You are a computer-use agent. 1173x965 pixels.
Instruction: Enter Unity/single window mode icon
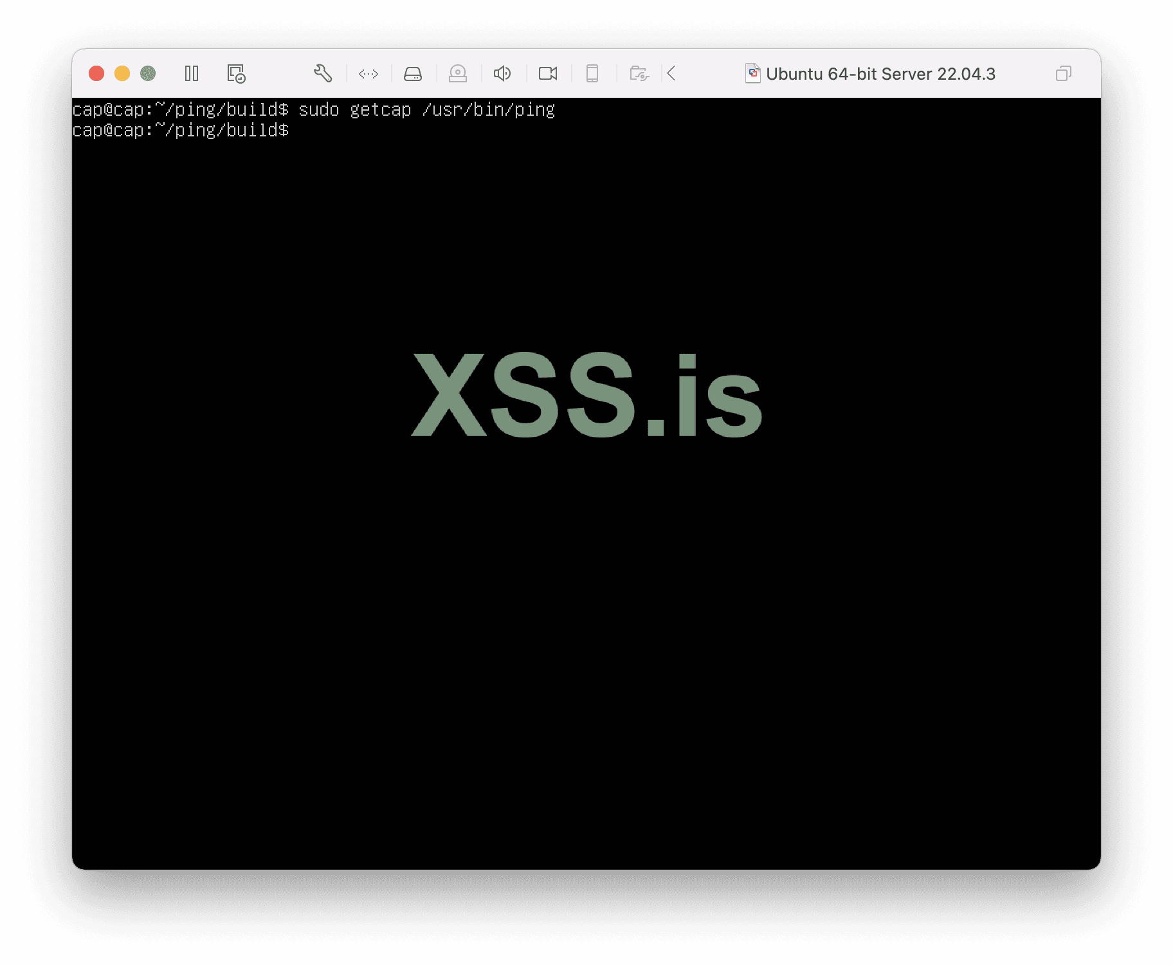(x=1064, y=73)
